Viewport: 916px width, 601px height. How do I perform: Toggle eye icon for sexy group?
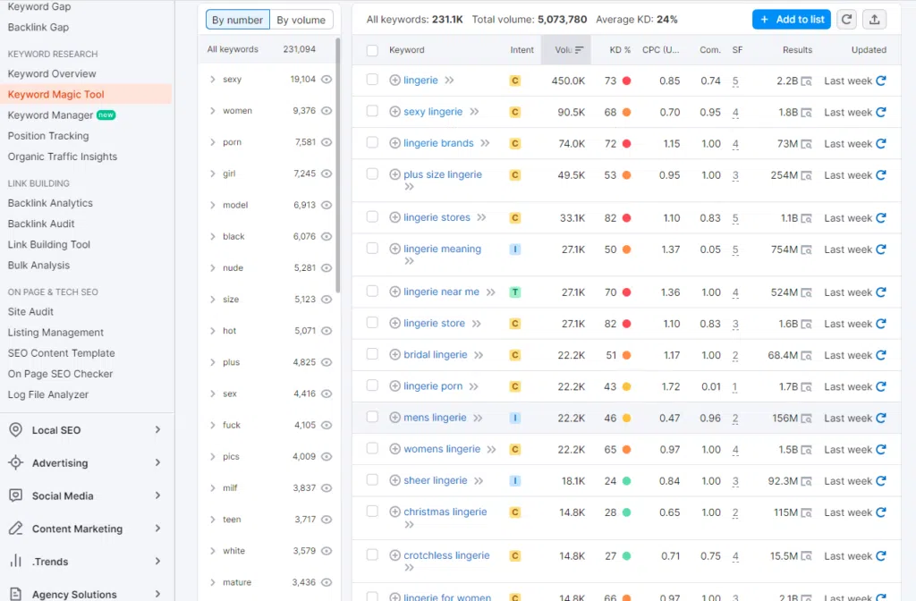[x=327, y=79]
